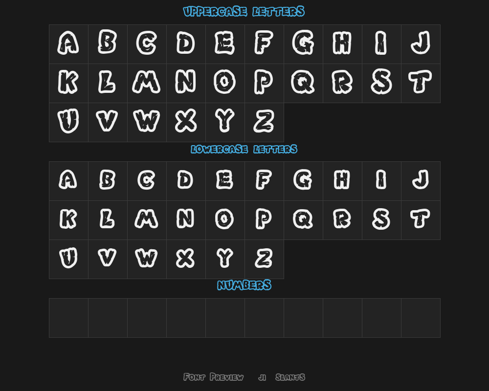Screen dimensions: 489x391
Task: Click the uppercase A glyph cell
Action: click(68, 44)
